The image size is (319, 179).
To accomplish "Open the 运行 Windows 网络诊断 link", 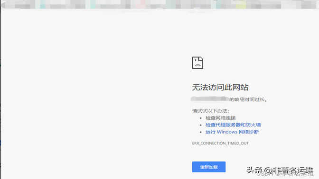I will (x=232, y=132).
